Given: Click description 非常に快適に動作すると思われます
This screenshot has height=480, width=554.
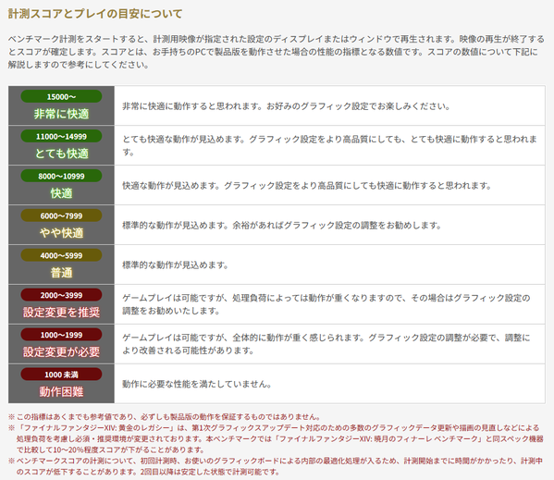Looking at the screenshot, I should [x=286, y=106].
